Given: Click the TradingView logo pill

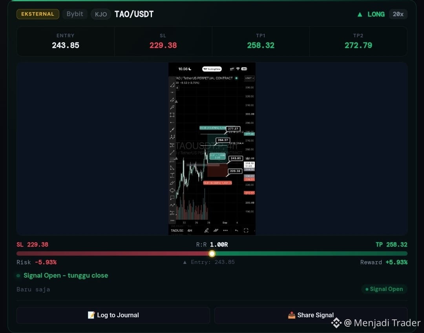Looking at the screenshot, I should 212,69.
